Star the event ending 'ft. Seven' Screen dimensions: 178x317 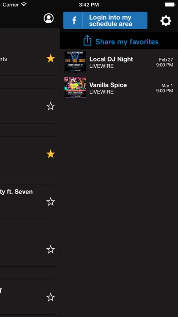coord(50,202)
